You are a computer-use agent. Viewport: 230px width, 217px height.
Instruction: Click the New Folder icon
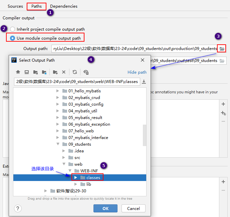55,72
